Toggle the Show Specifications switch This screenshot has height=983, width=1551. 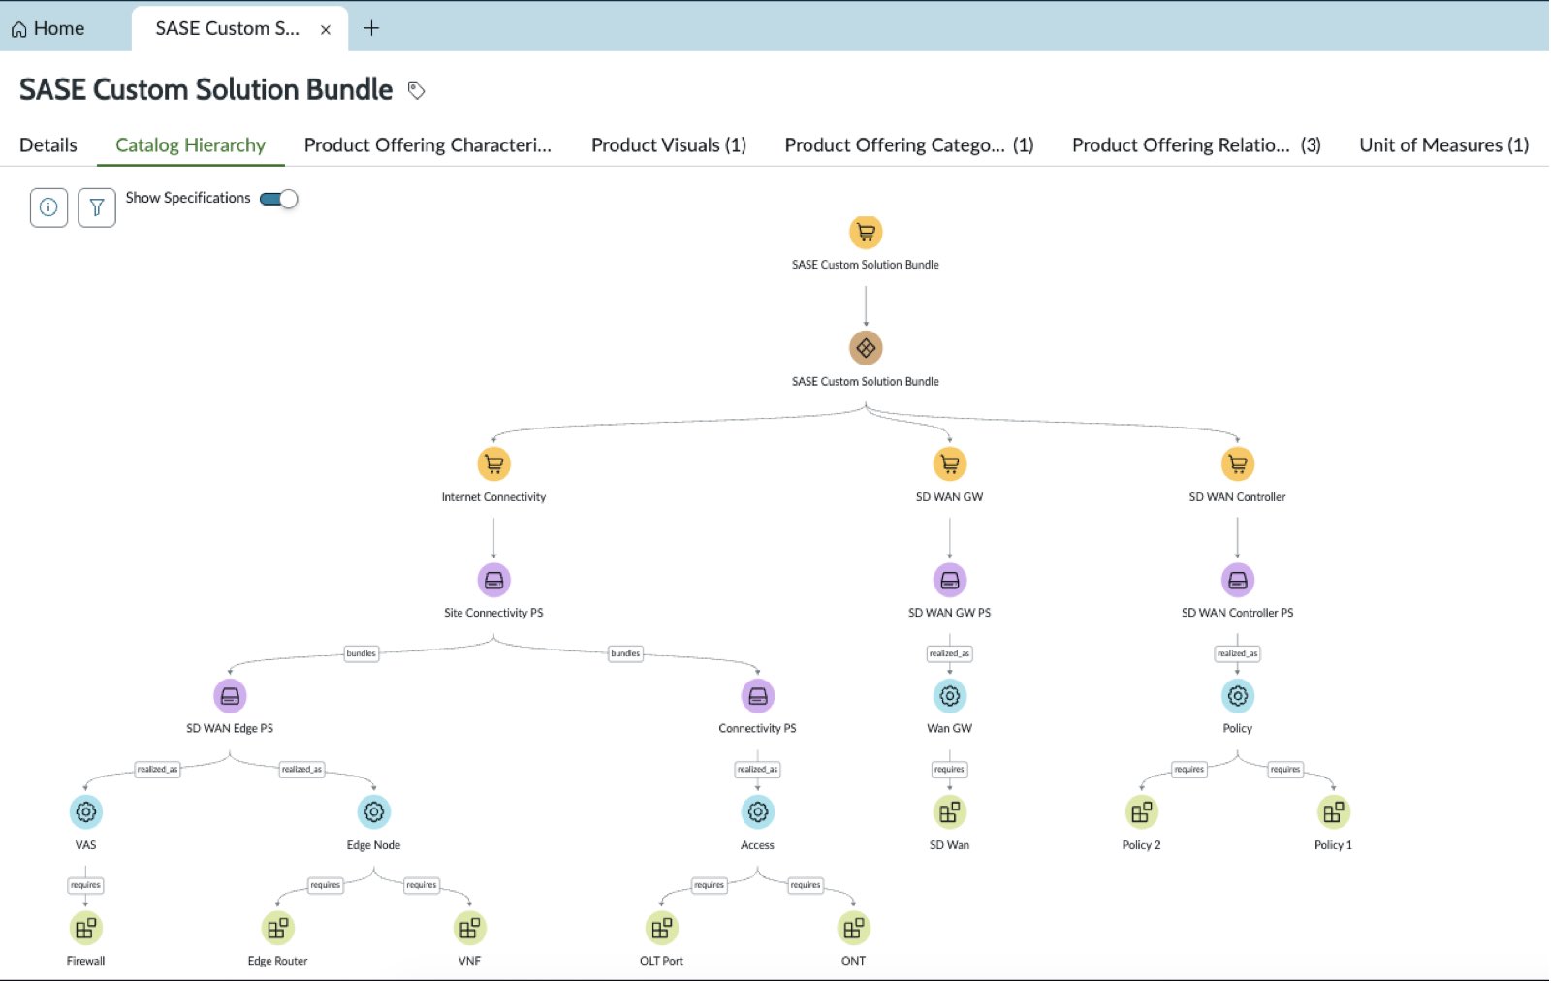[279, 199]
